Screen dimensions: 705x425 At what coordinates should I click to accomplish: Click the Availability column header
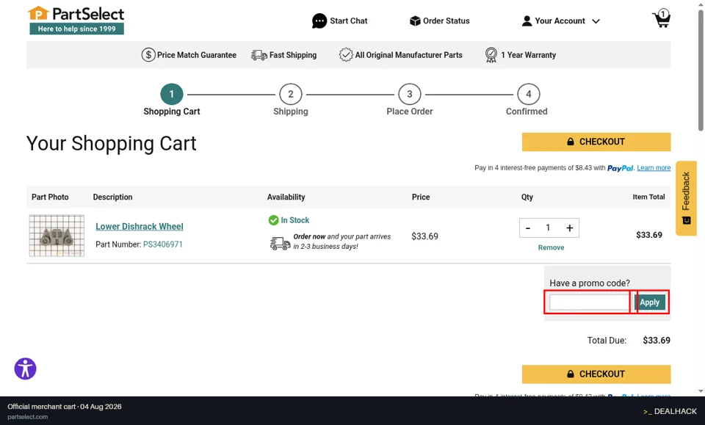tap(286, 197)
